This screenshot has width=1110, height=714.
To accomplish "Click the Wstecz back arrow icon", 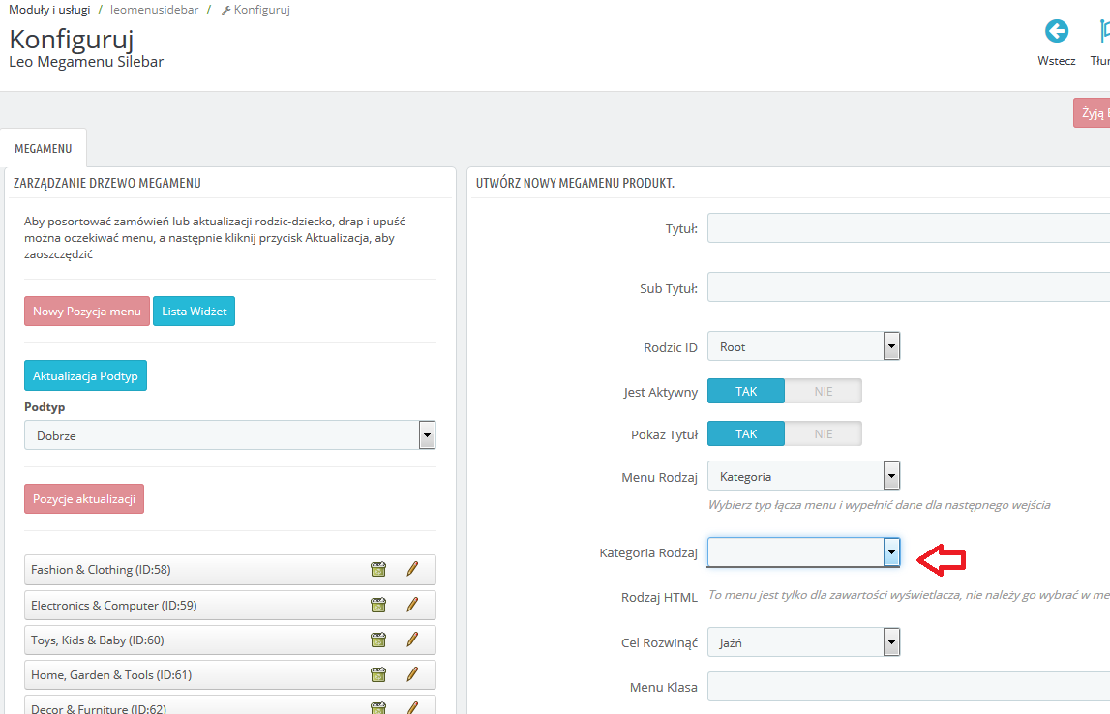I will pyautogui.click(x=1056, y=31).
